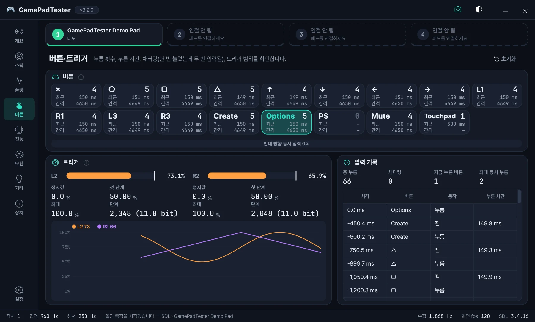Show info tooltip next to 트리거 heading
535x322 pixels.
[x=86, y=163]
